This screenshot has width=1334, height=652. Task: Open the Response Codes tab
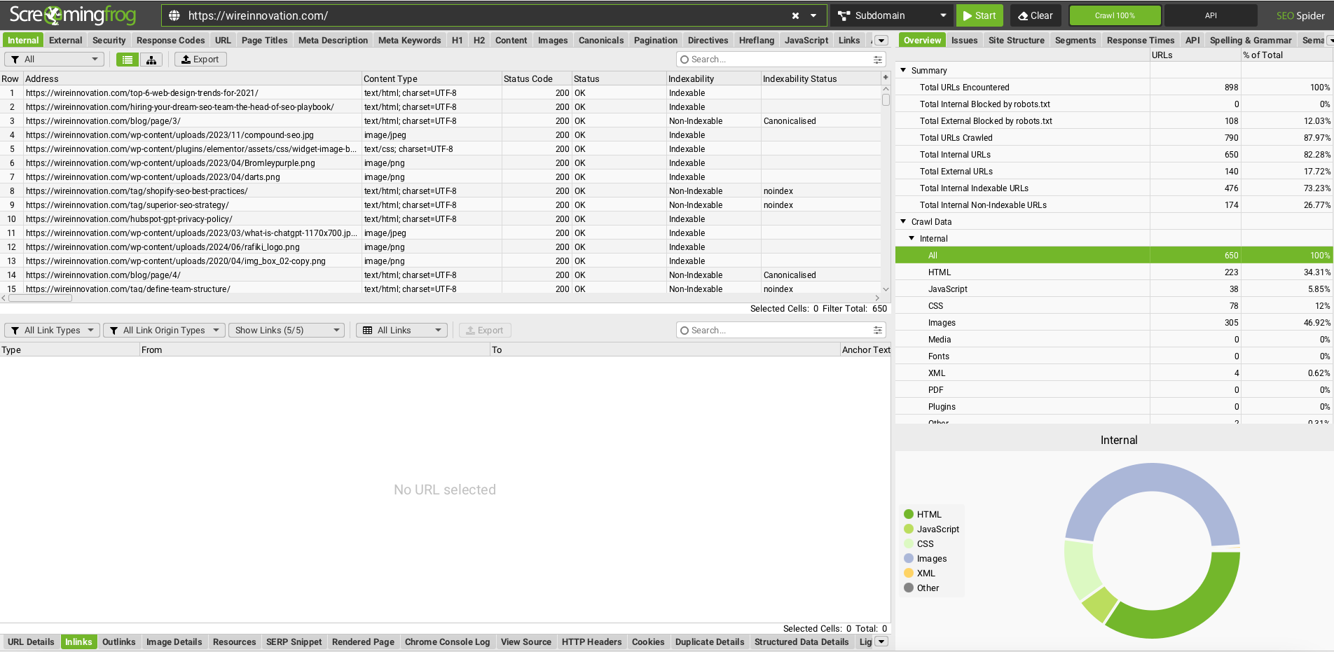click(x=170, y=40)
